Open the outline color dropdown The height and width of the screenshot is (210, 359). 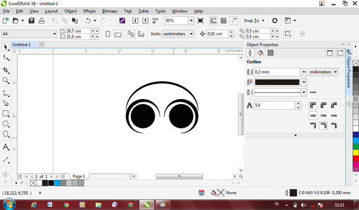point(303,82)
